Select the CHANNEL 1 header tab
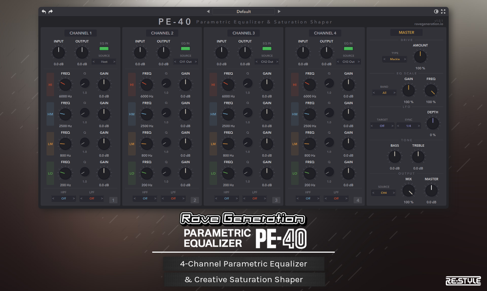Image resolution: width=487 pixels, height=291 pixels. click(x=80, y=33)
